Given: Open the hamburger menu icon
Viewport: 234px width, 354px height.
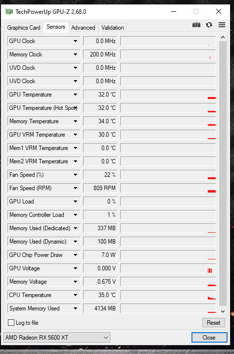Looking at the screenshot, I should pyautogui.click(x=222, y=25).
